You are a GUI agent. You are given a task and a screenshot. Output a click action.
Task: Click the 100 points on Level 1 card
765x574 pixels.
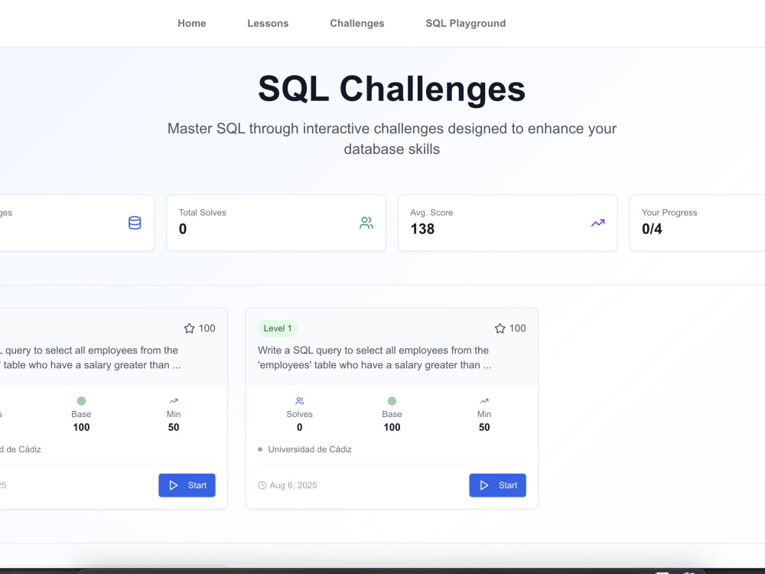[x=518, y=328]
